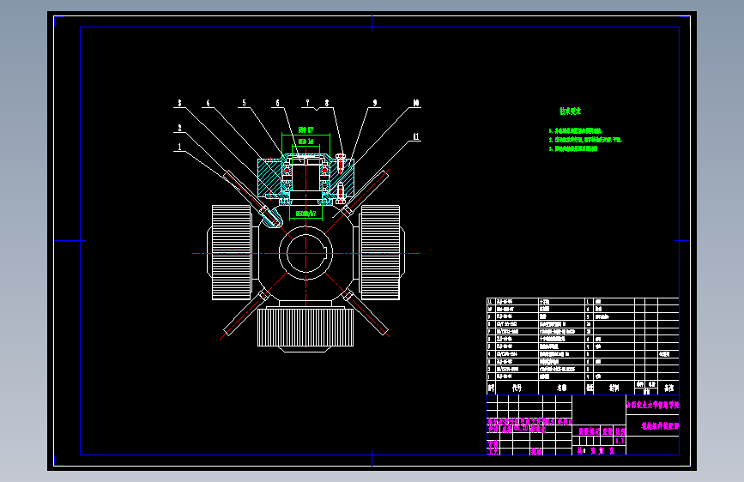
Task: Click the third green technical requirement line
Action: click(x=573, y=148)
